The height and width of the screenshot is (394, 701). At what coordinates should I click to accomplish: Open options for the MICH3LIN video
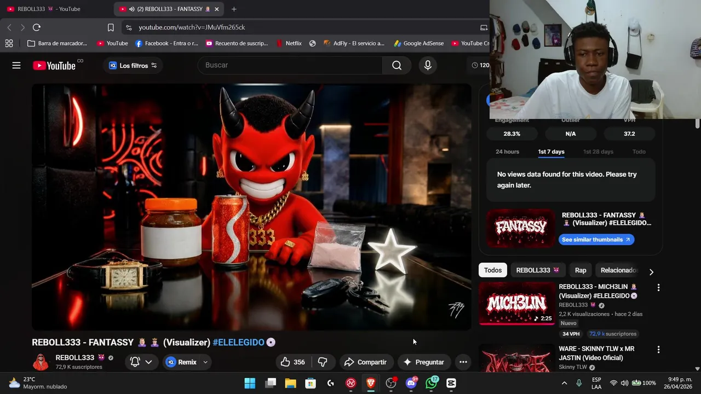(658, 287)
